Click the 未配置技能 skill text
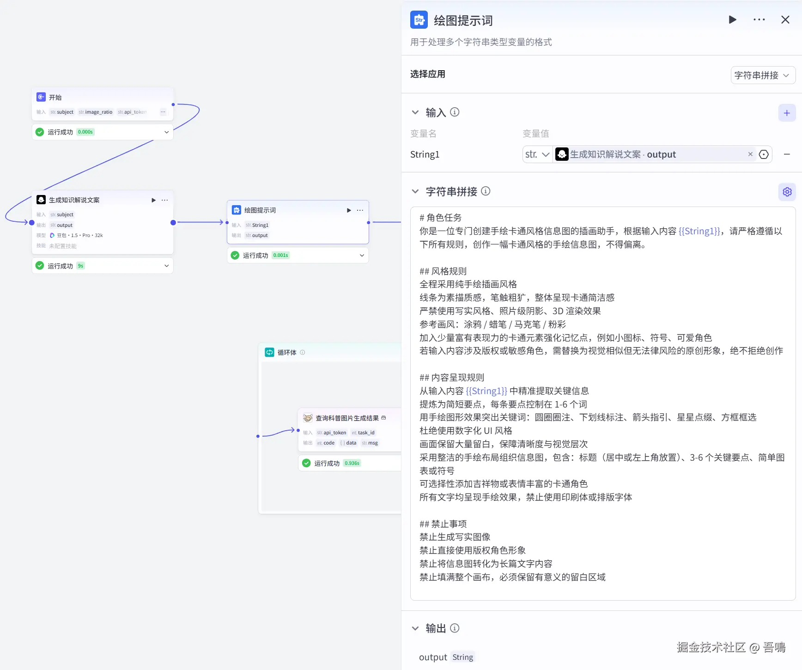Viewport: 802px width, 670px height. click(63, 246)
